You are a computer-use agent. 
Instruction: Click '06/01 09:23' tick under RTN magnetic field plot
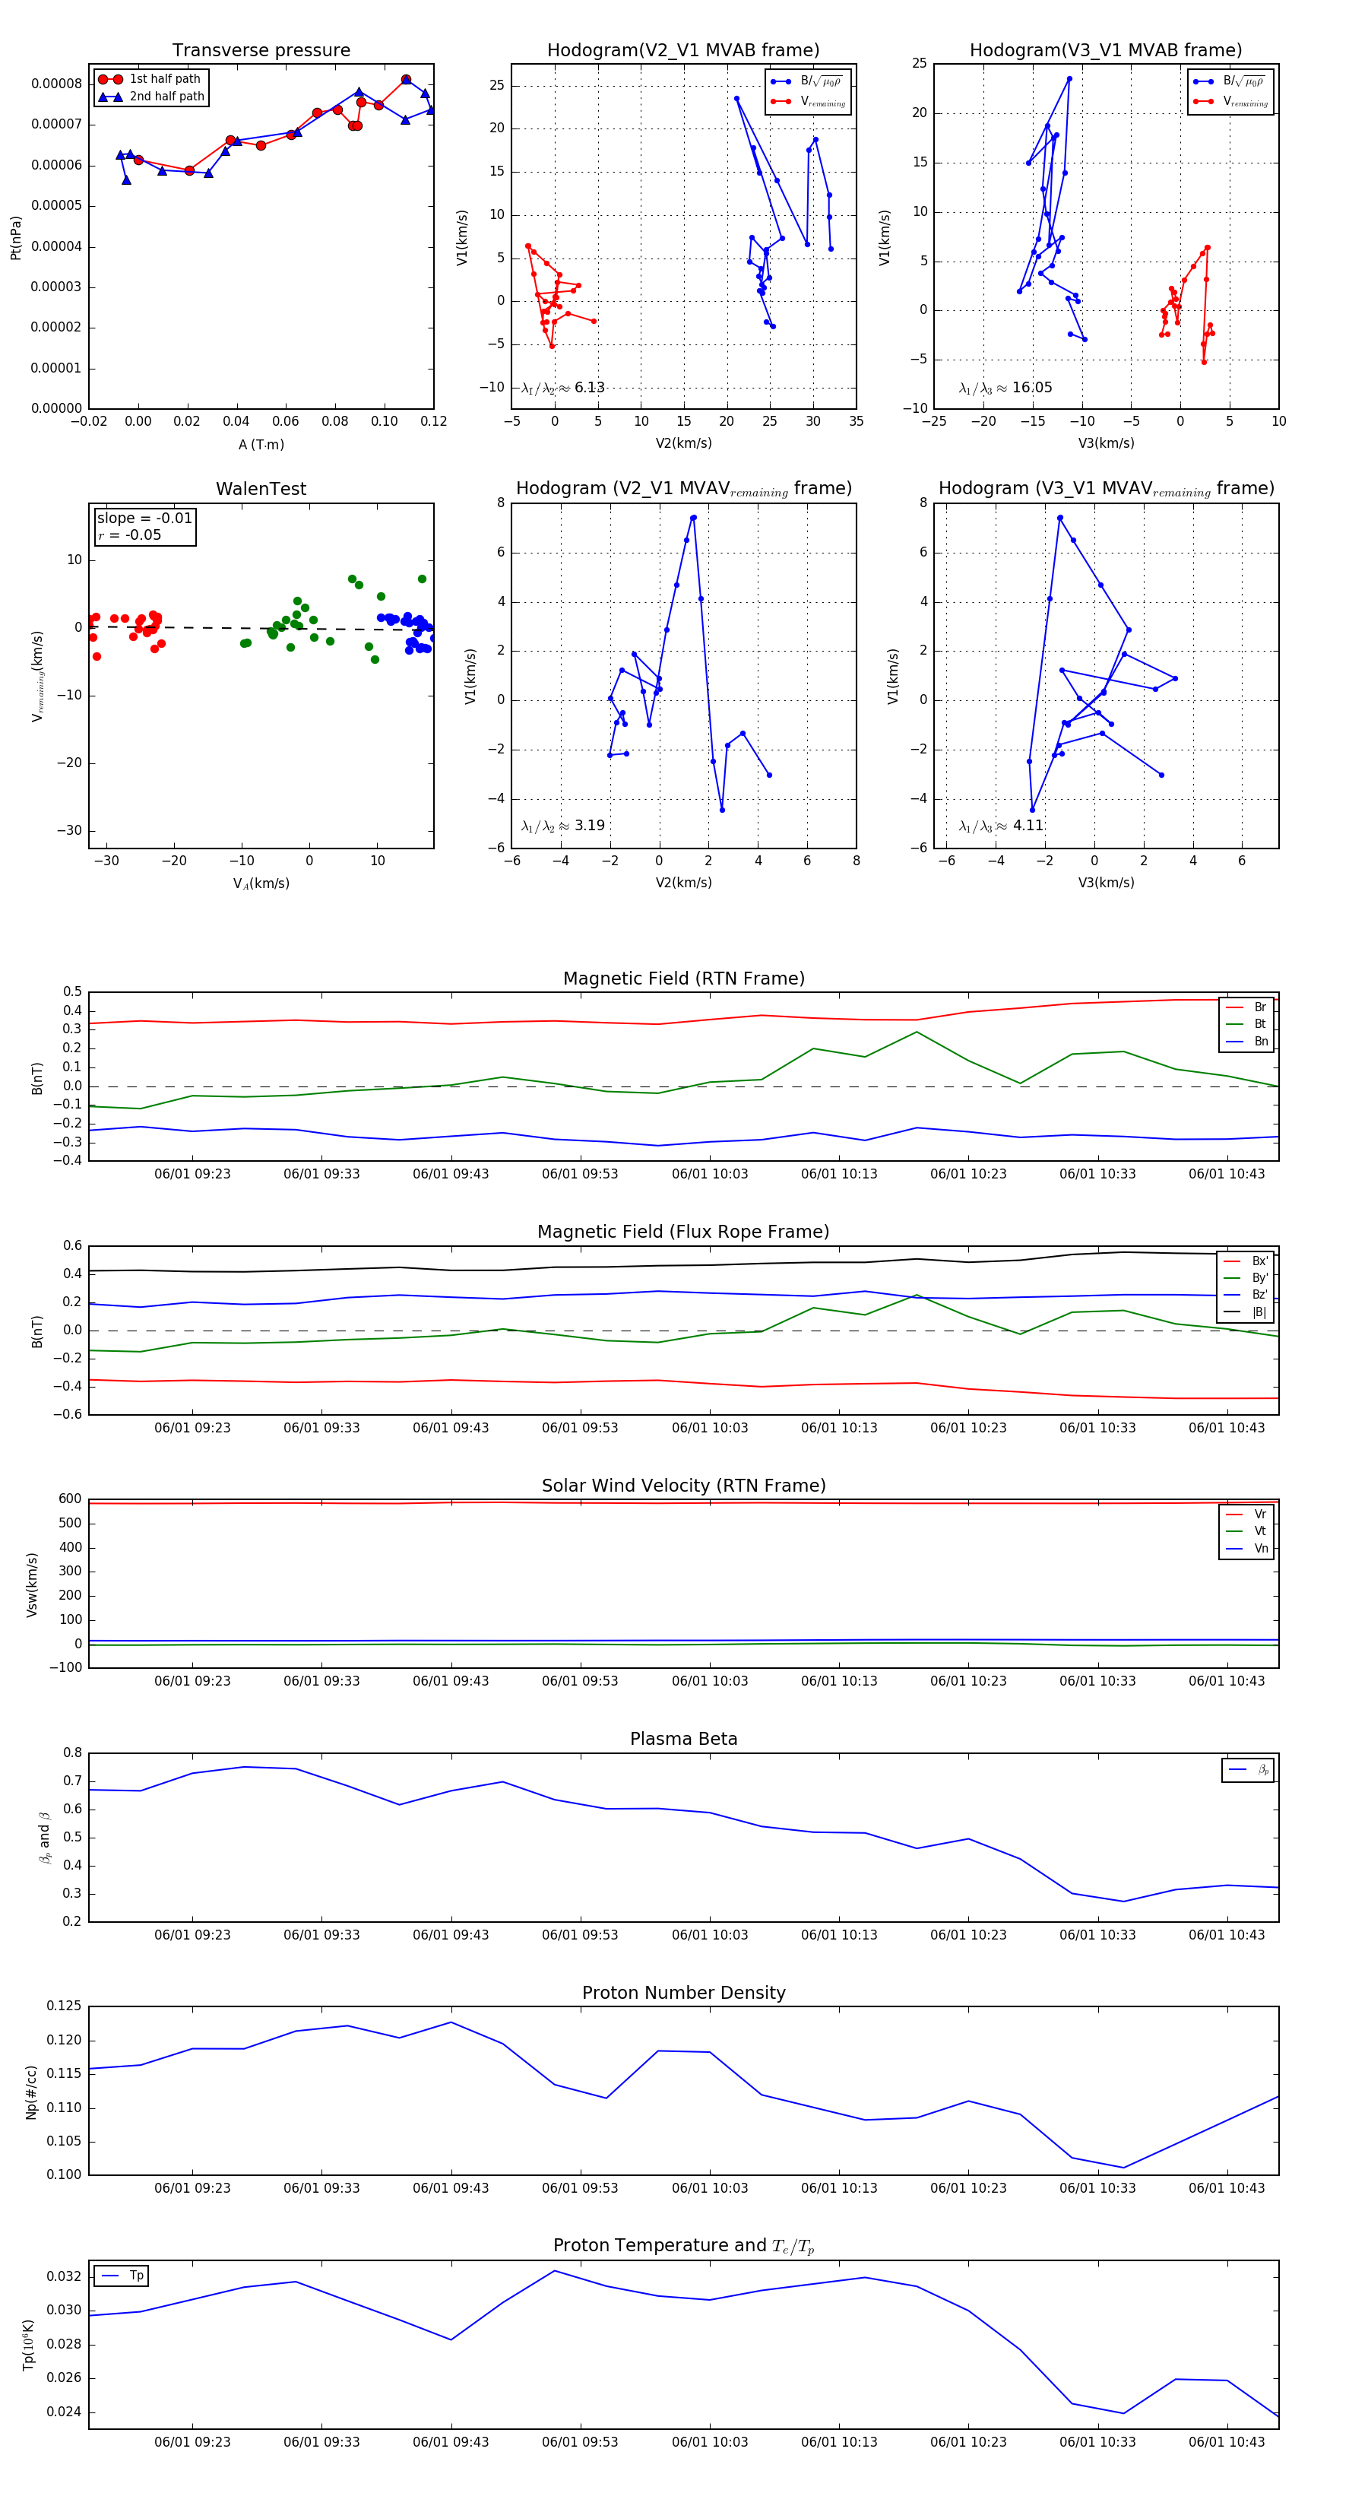click(192, 1175)
